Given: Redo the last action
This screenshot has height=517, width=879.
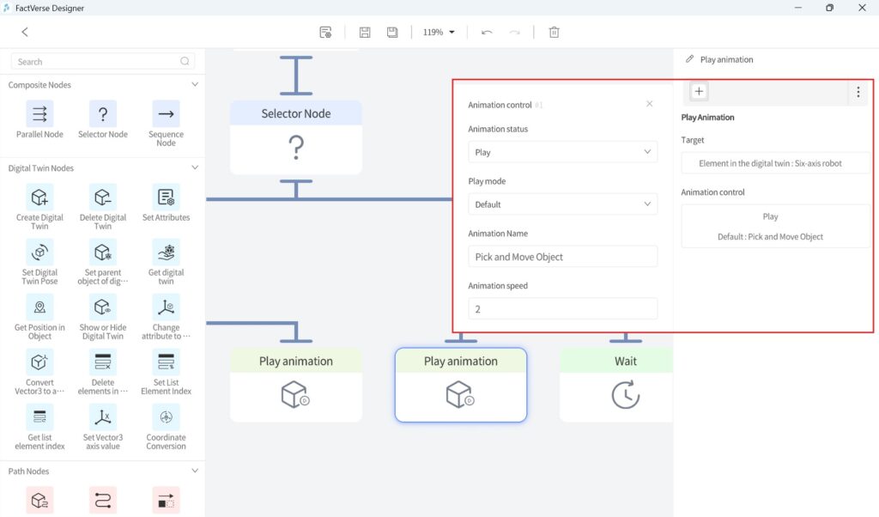Looking at the screenshot, I should pos(515,32).
